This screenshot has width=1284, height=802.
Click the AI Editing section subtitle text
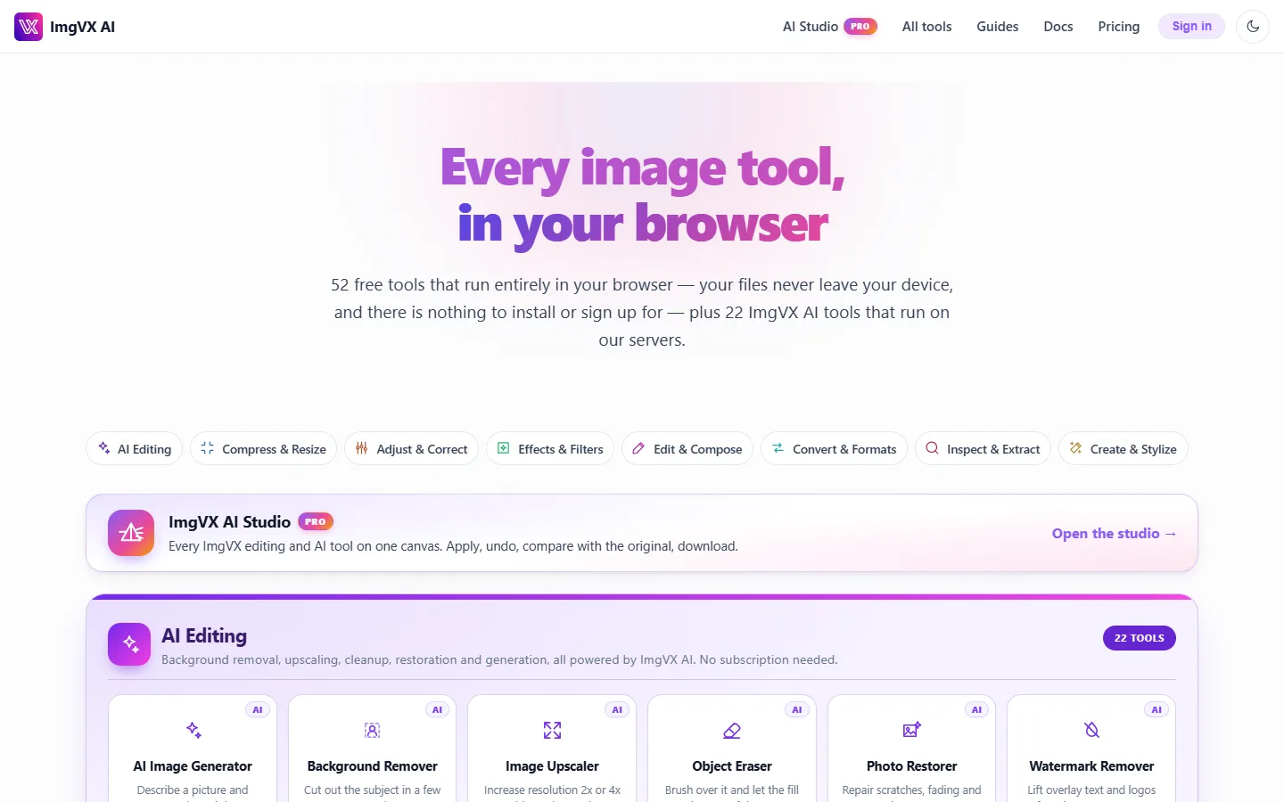coord(499,660)
